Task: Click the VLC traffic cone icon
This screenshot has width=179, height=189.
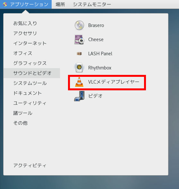Action: click(x=79, y=82)
